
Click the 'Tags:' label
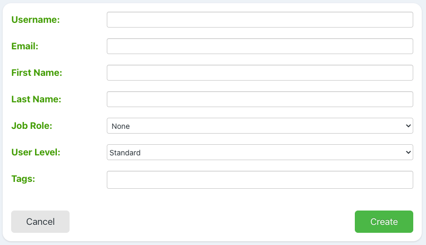pos(23,179)
